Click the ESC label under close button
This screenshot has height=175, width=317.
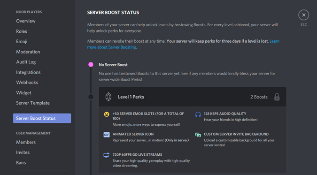click(x=303, y=25)
